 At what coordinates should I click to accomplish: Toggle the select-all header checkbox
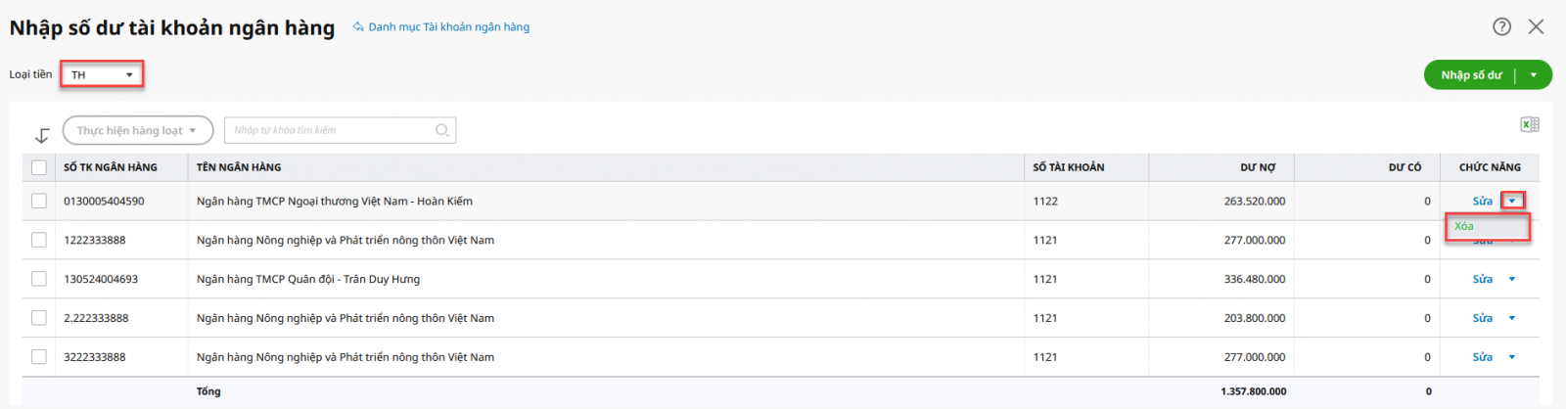click(x=39, y=167)
